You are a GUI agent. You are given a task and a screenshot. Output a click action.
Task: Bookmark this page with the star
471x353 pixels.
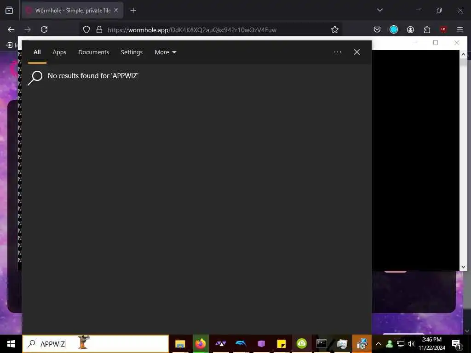click(335, 29)
